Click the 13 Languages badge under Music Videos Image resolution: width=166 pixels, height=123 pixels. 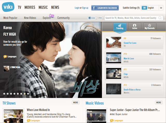112,120
